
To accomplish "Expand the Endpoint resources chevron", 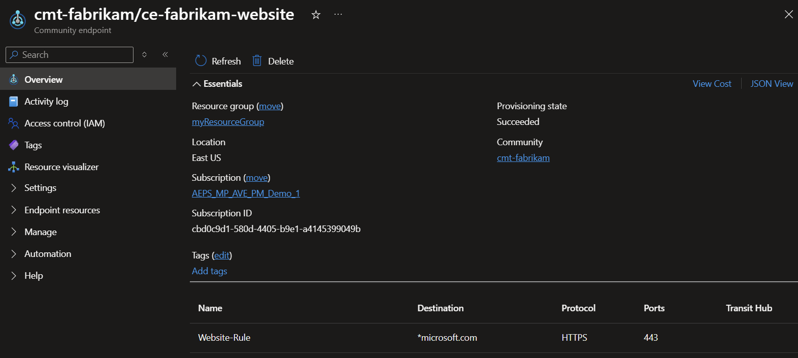I will tap(14, 210).
